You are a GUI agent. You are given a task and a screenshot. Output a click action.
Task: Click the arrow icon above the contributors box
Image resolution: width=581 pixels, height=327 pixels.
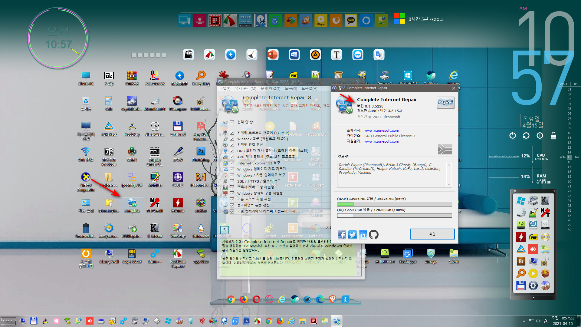[x=445, y=149]
